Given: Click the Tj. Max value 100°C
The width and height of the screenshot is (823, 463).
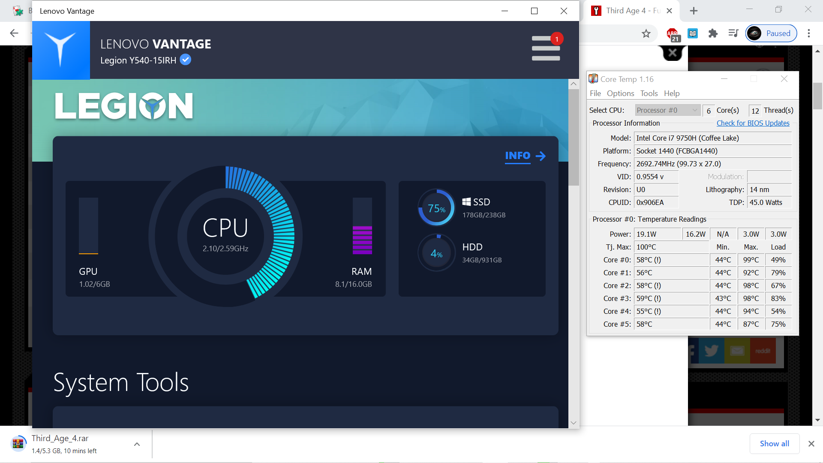Looking at the screenshot, I should coord(671,247).
